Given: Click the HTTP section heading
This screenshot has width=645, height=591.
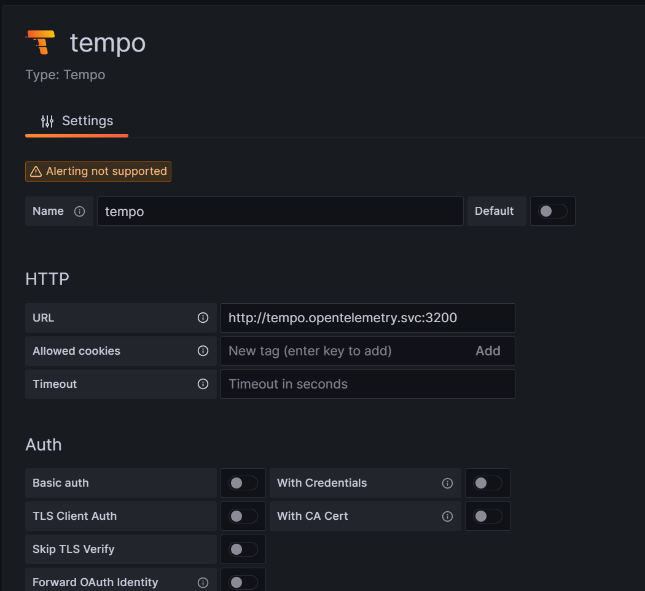Looking at the screenshot, I should click(47, 279).
